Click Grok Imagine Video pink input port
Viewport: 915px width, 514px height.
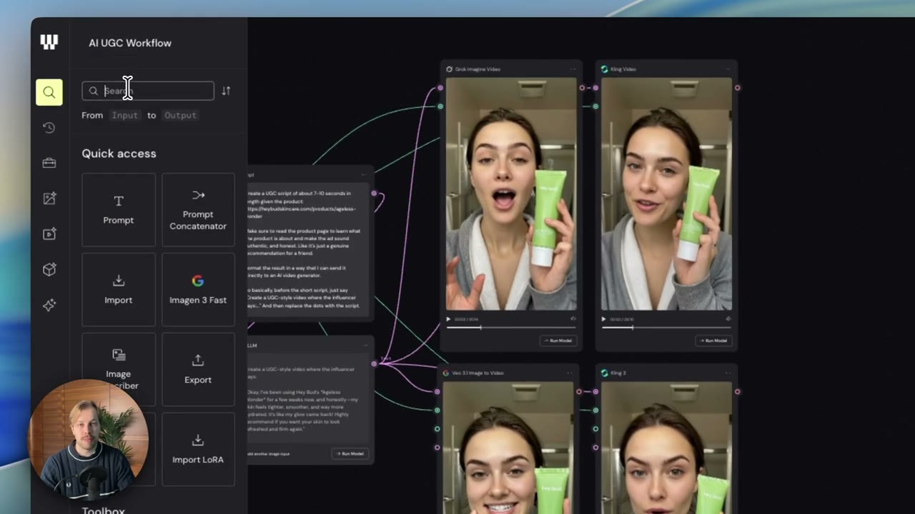(440, 88)
